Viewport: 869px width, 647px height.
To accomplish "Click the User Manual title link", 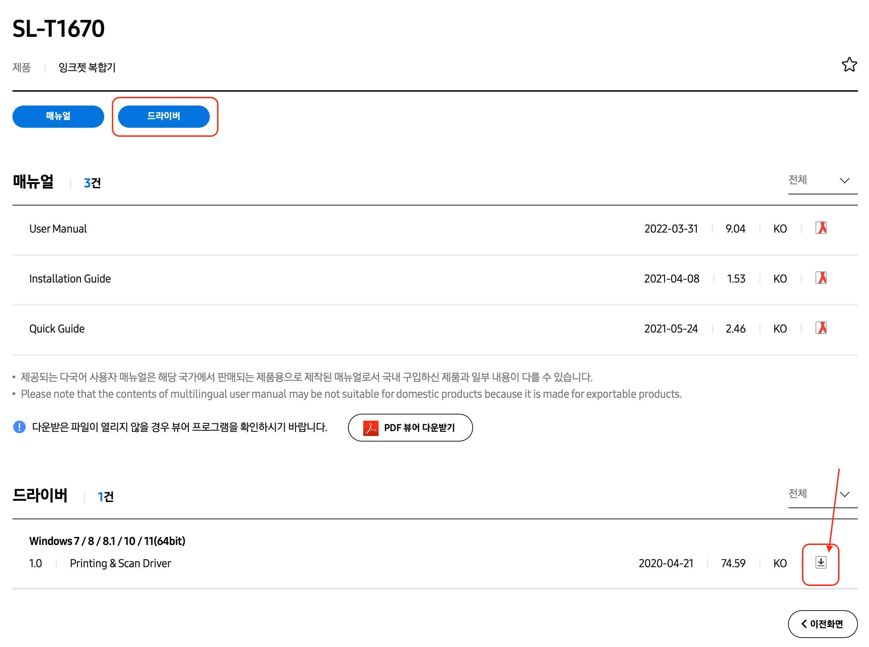I will coord(58,229).
